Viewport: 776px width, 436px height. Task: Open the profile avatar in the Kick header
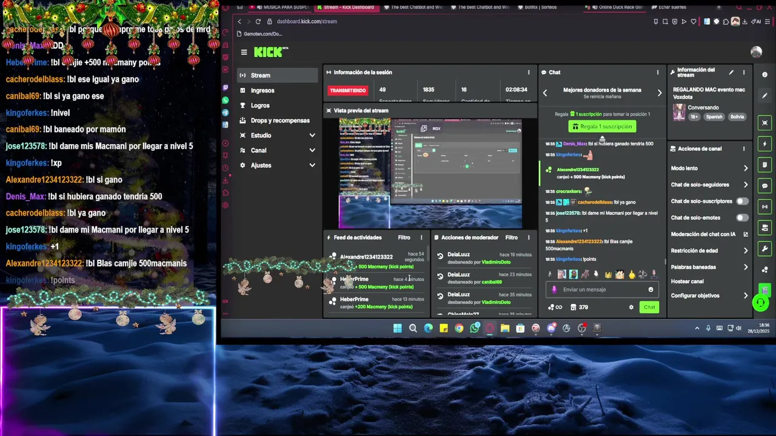756,52
